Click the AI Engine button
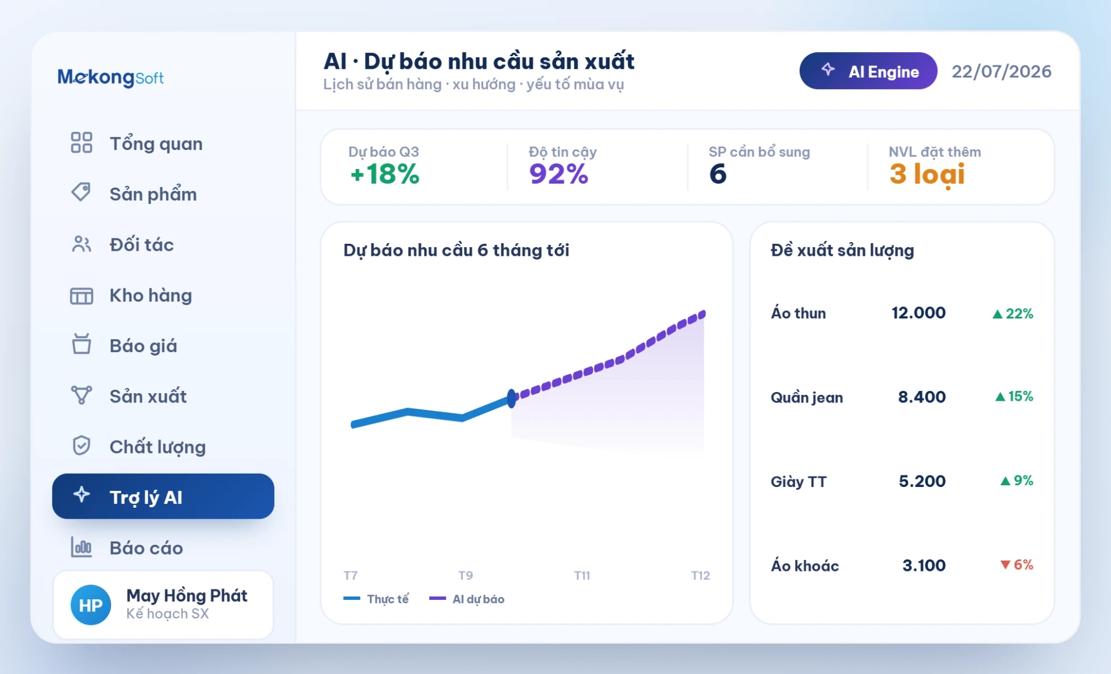 coord(868,71)
